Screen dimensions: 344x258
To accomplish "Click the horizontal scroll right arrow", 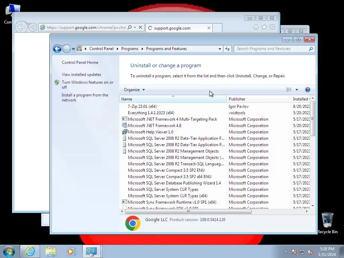I will (307, 212).
